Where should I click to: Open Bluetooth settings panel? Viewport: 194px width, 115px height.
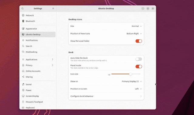(38, 21)
